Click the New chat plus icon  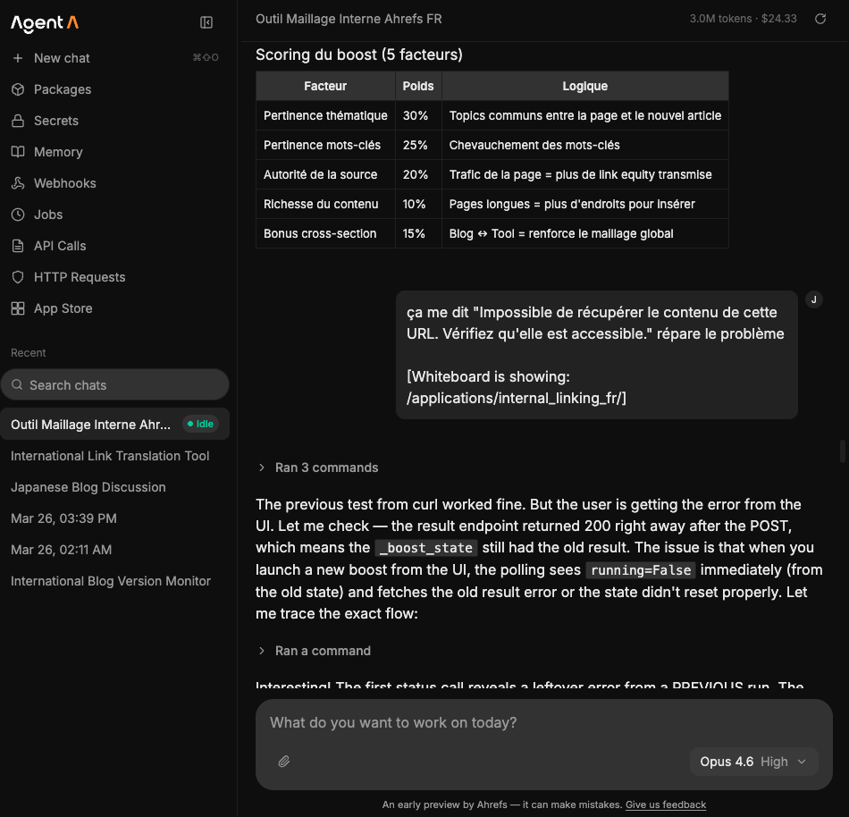[x=18, y=58]
